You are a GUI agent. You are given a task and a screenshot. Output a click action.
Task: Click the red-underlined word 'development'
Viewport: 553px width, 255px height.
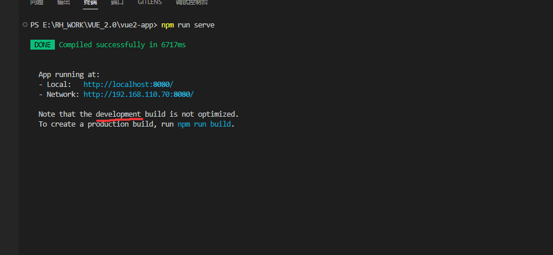point(119,114)
